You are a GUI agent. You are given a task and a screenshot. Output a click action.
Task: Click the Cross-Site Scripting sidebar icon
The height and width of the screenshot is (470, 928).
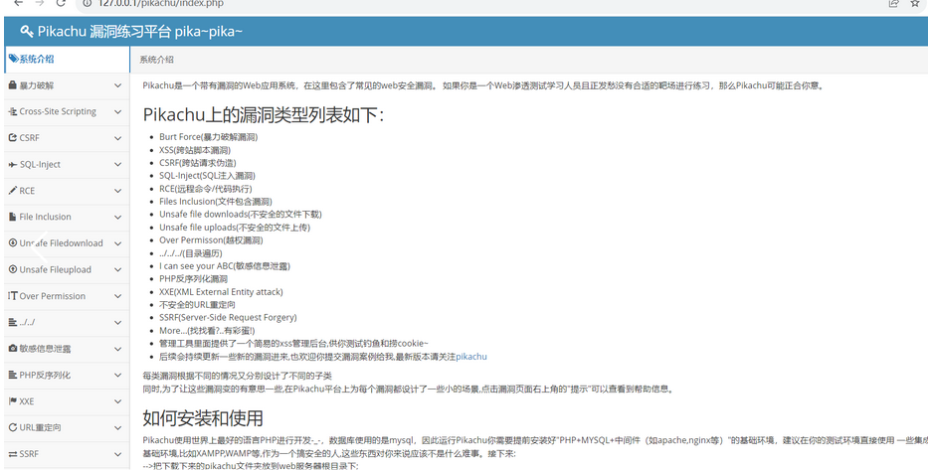pos(12,111)
